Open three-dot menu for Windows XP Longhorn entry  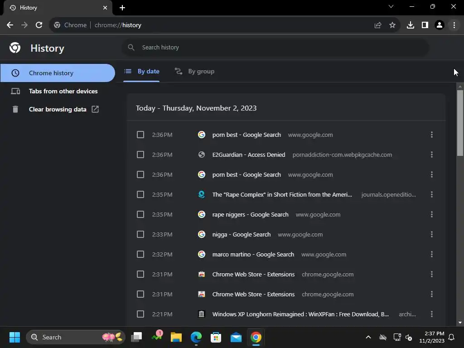(x=432, y=314)
